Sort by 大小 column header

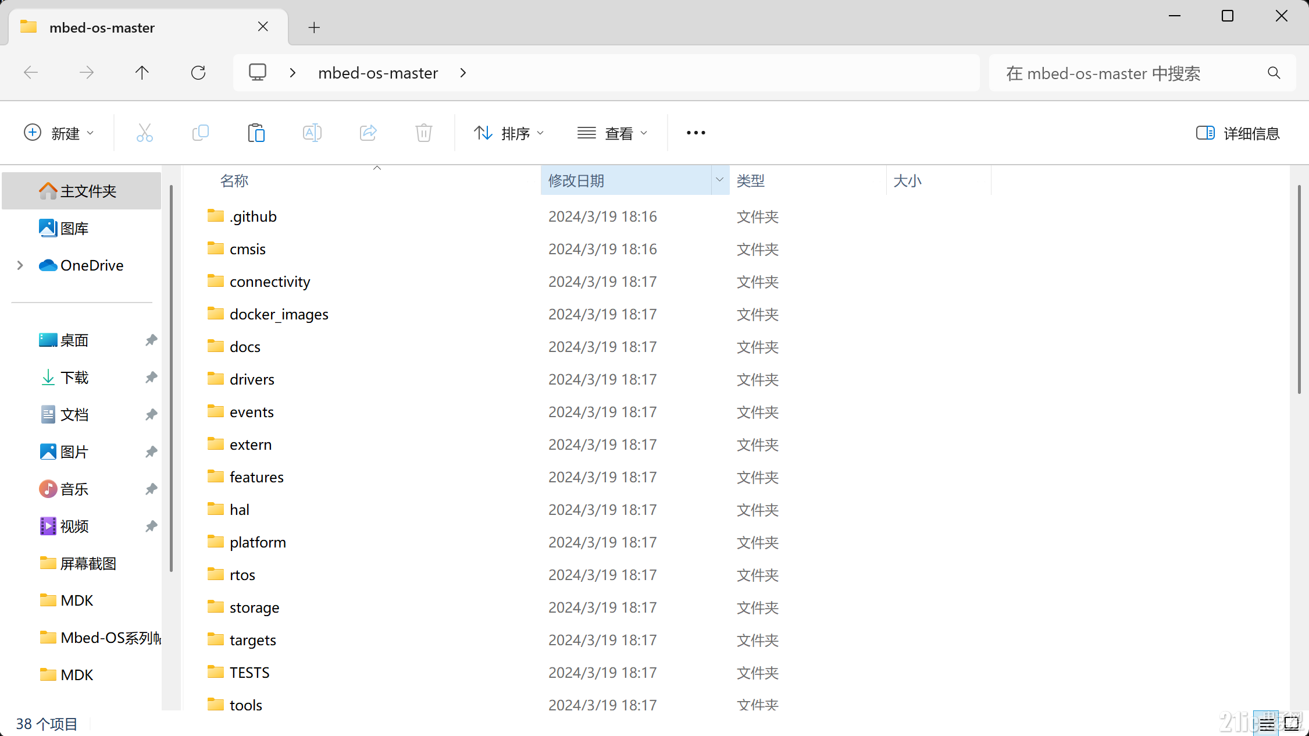click(908, 180)
